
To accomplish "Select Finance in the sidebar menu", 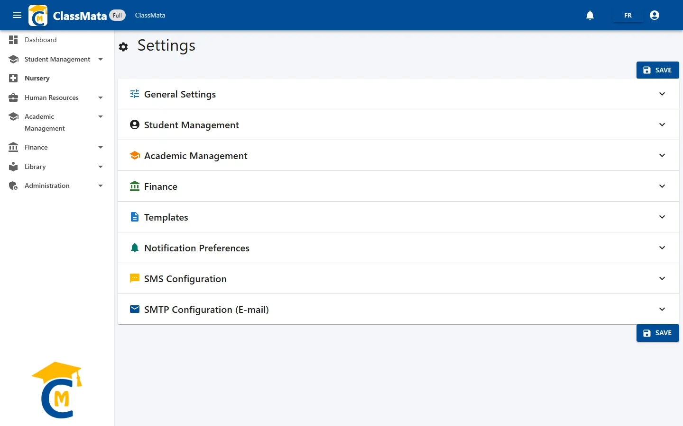I will coord(57,147).
